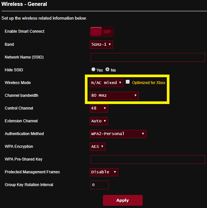Open the Protected Management Frames dropdown

coord(104,172)
